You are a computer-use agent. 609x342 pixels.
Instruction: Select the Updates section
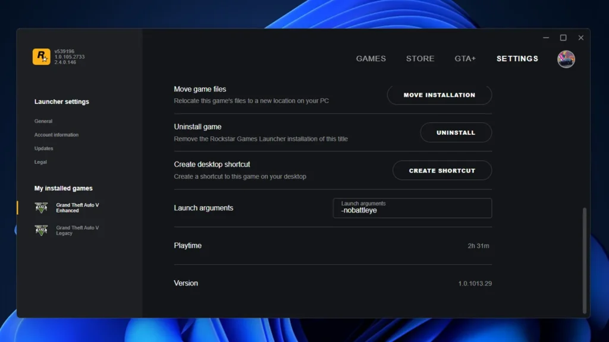click(x=43, y=148)
